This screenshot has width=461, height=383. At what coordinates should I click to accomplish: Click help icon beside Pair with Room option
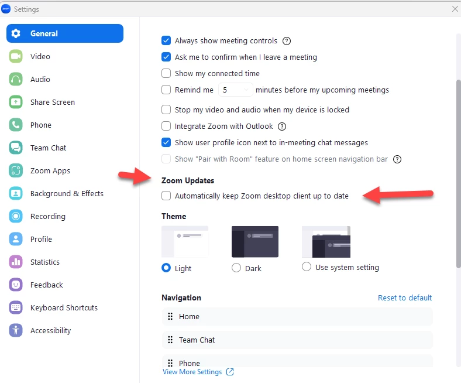coord(397,159)
